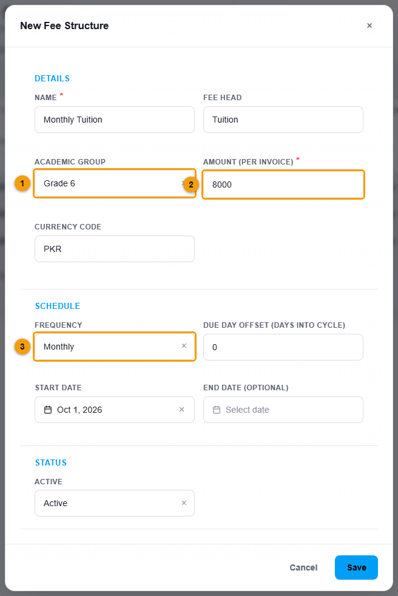Click the Due Day Offset label
The image size is (398, 596).
click(274, 325)
